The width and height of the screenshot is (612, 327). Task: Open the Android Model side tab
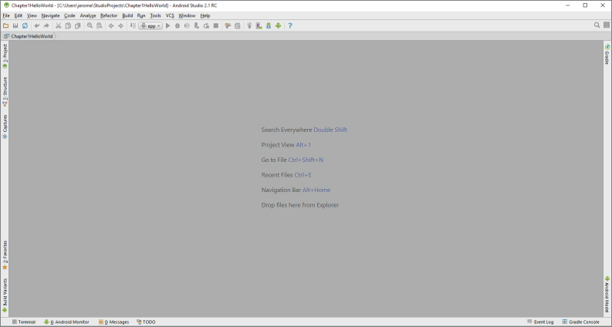point(607,294)
